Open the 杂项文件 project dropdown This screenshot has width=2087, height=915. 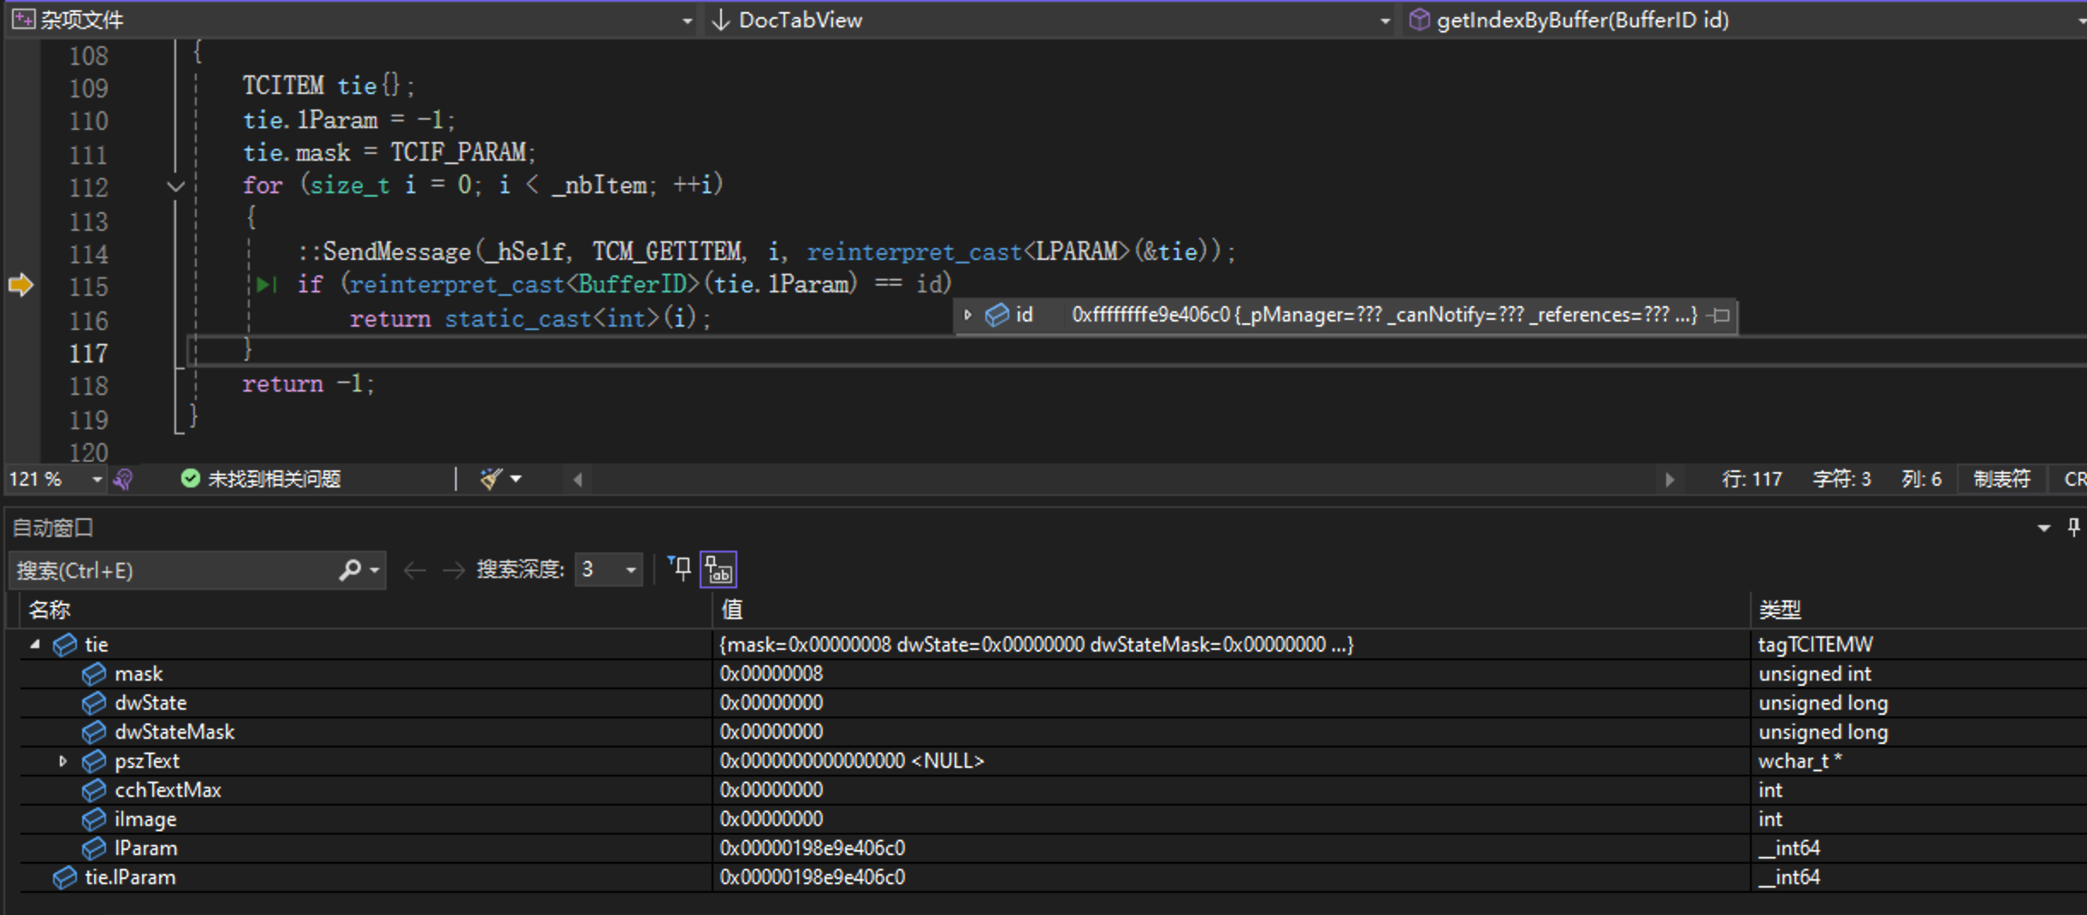pos(687,20)
